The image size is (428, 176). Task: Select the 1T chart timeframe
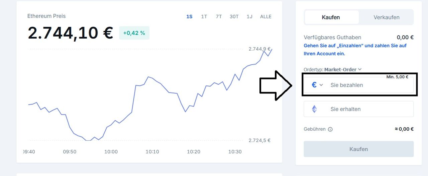(x=204, y=16)
